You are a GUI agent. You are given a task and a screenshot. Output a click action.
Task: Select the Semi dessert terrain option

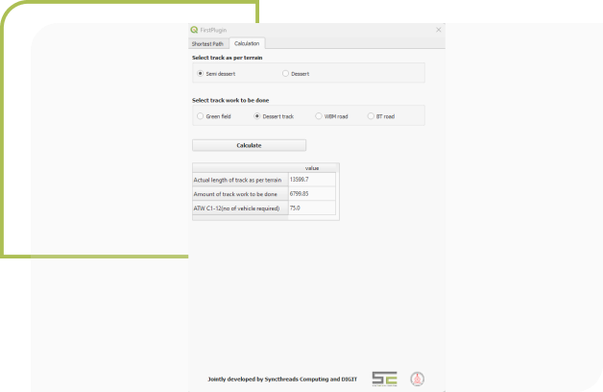201,73
